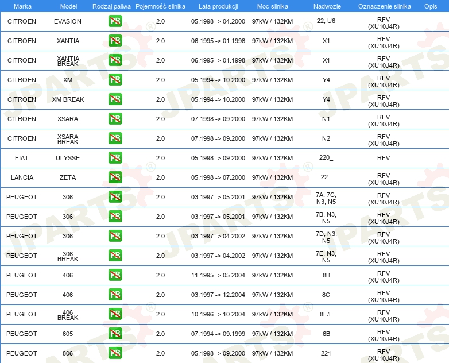Click the 806 model cell
The image size is (449, 363).
pos(68,353)
